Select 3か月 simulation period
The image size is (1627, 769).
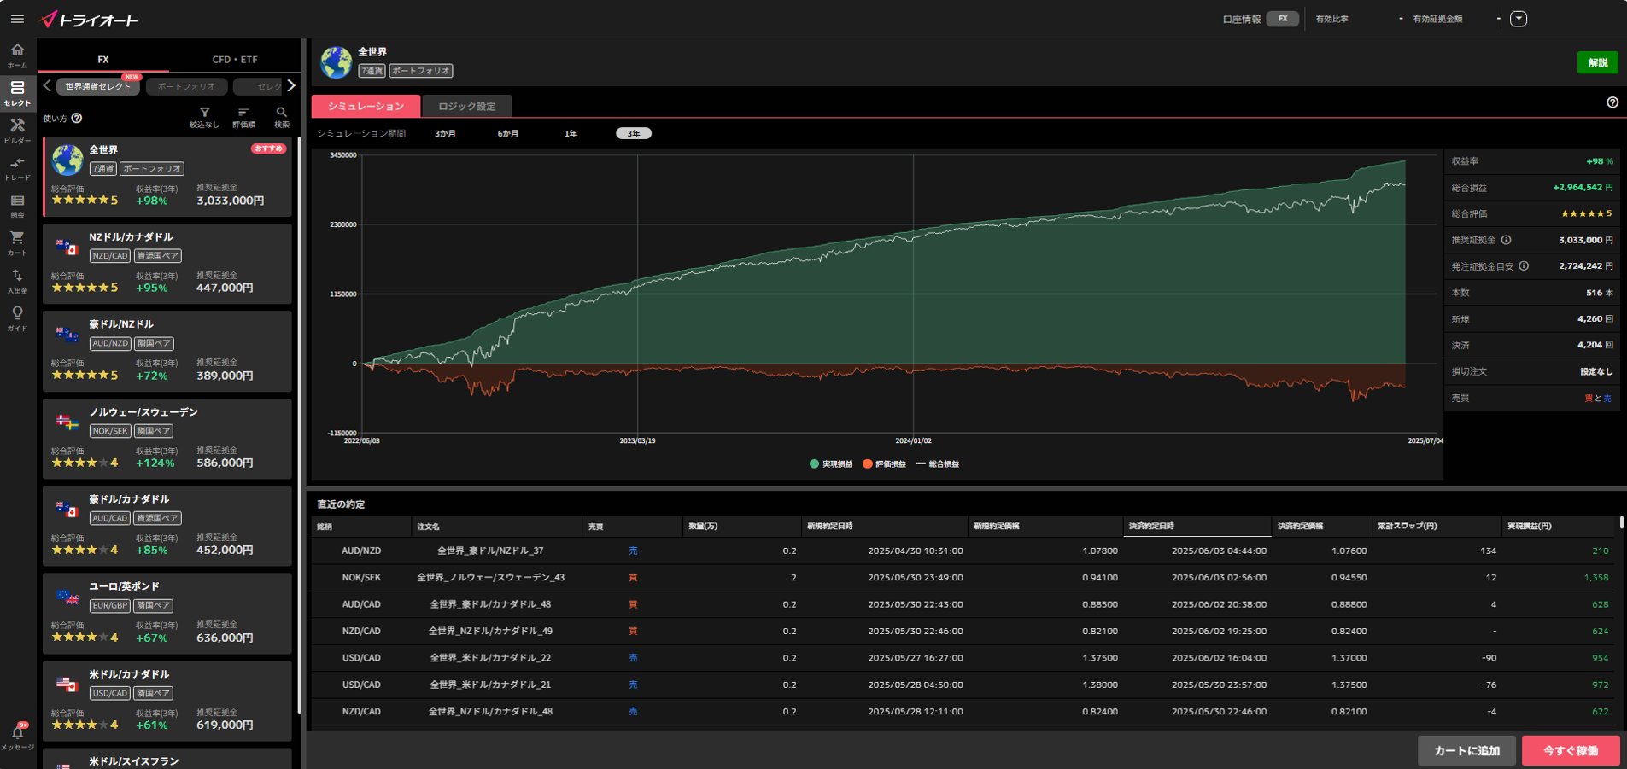(445, 134)
